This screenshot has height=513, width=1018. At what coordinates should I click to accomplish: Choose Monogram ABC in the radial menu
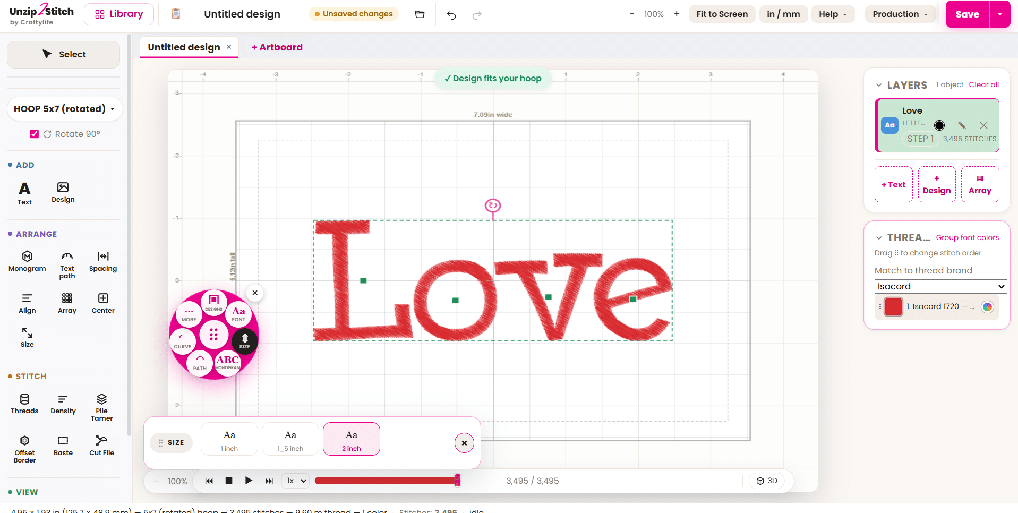[228, 363]
